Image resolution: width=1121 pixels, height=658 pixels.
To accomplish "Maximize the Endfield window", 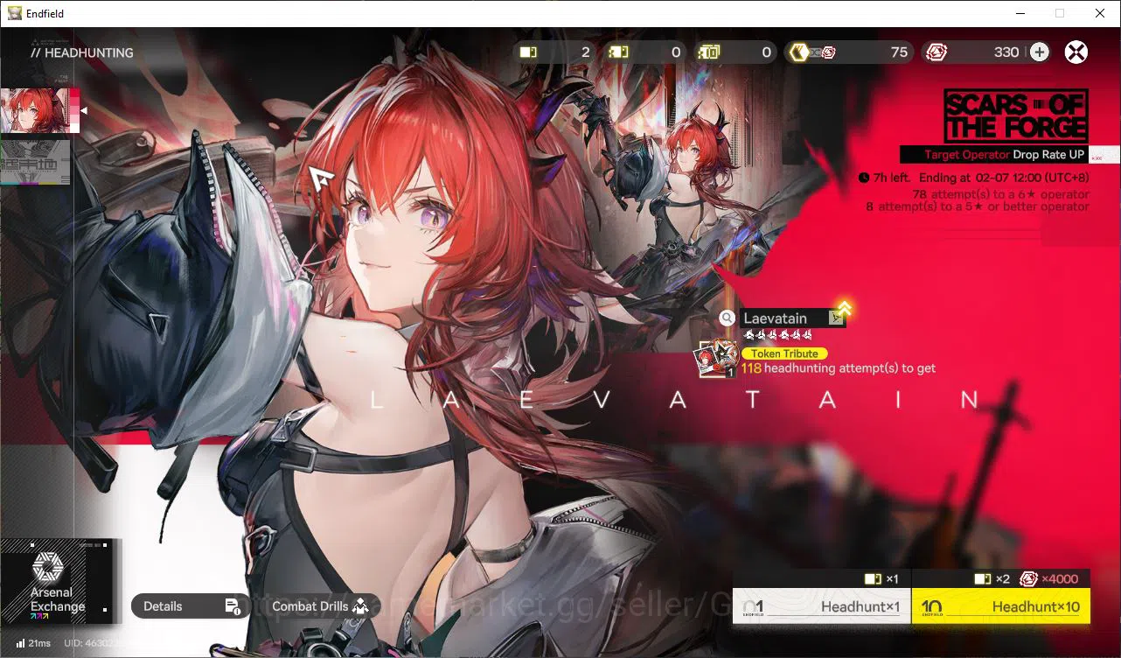I will [x=1060, y=13].
